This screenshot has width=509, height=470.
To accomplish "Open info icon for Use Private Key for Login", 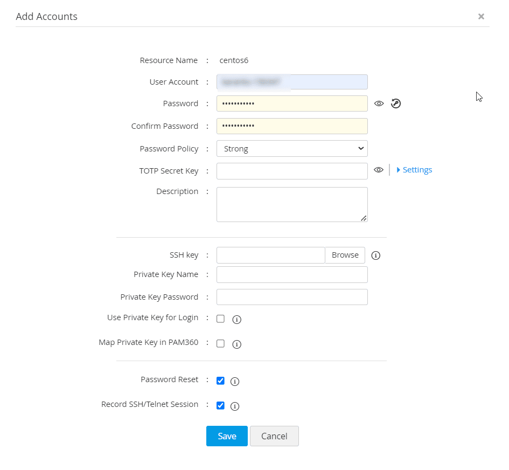I will [236, 320].
